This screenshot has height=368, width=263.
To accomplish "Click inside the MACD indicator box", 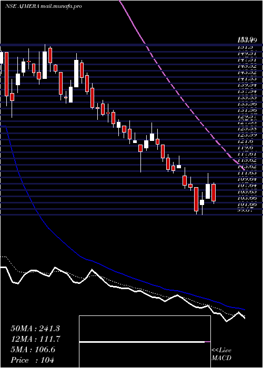I will point(145,342).
